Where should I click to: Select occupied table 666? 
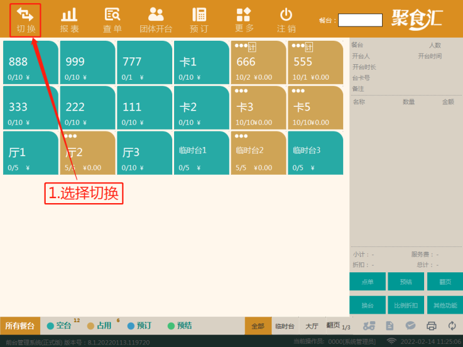click(259, 62)
